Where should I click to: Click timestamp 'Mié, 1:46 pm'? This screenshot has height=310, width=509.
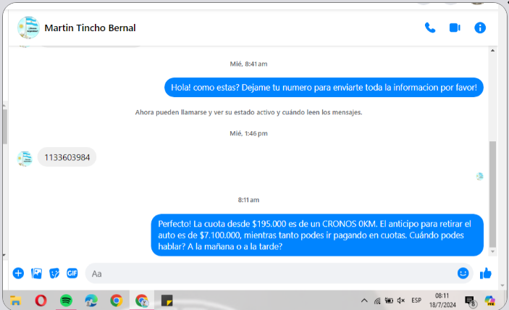248,133
